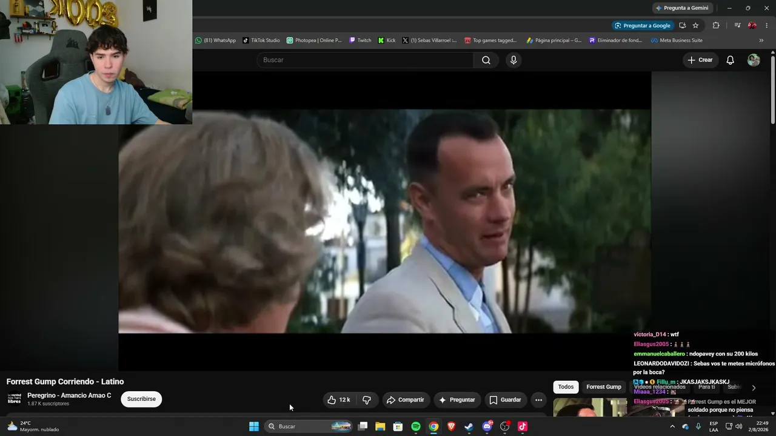Open Spotify from the taskbar

click(x=416, y=426)
